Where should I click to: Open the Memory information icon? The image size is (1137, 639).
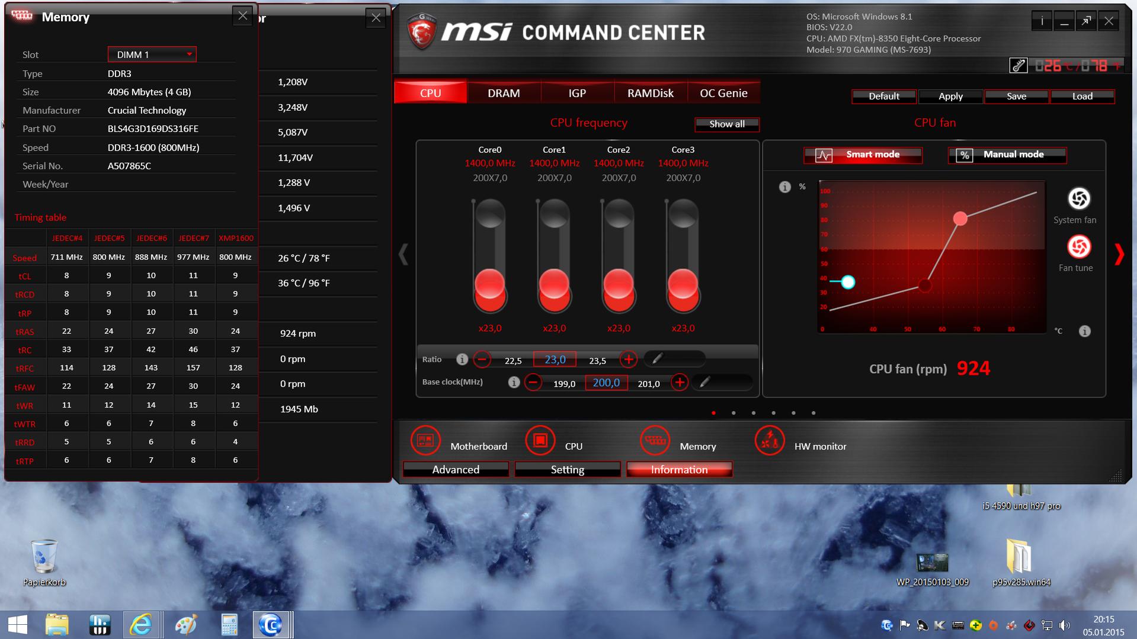tap(655, 441)
